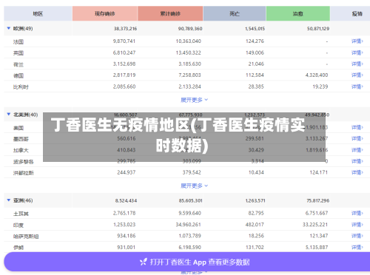Image resolution: width=370 pixels, height=275 pixels.
Task: Expand more European countries via 展开更多
Action: coord(194,100)
